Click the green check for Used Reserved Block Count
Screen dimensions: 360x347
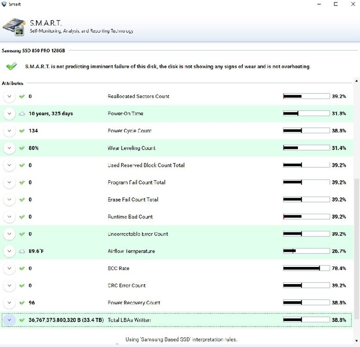click(x=22, y=165)
